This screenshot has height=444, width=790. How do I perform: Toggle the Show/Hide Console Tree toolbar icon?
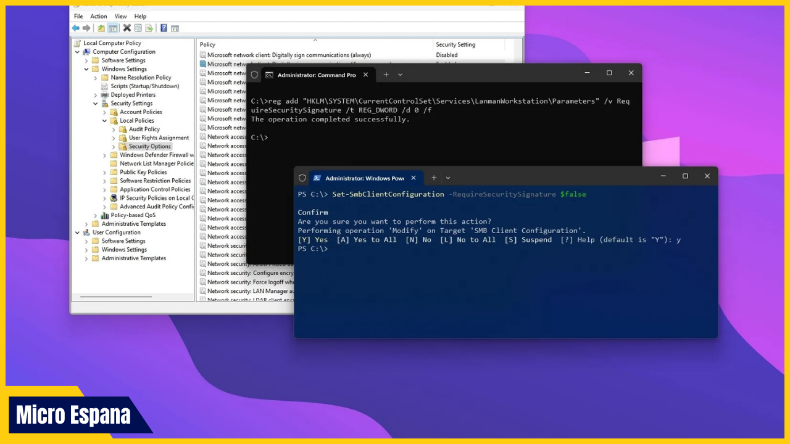pyautogui.click(x=113, y=28)
